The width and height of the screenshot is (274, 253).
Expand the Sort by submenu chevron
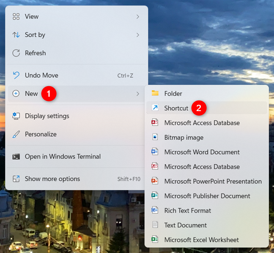(138, 35)
